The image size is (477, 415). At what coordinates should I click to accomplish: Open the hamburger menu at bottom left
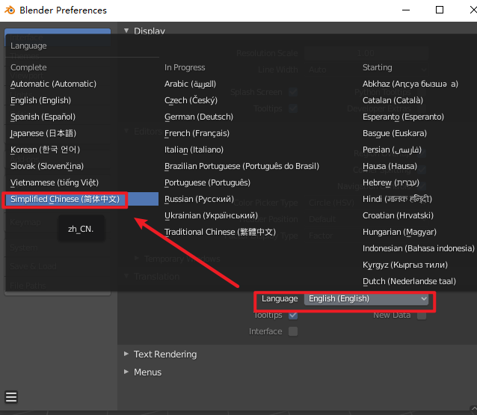pos(11,397)
